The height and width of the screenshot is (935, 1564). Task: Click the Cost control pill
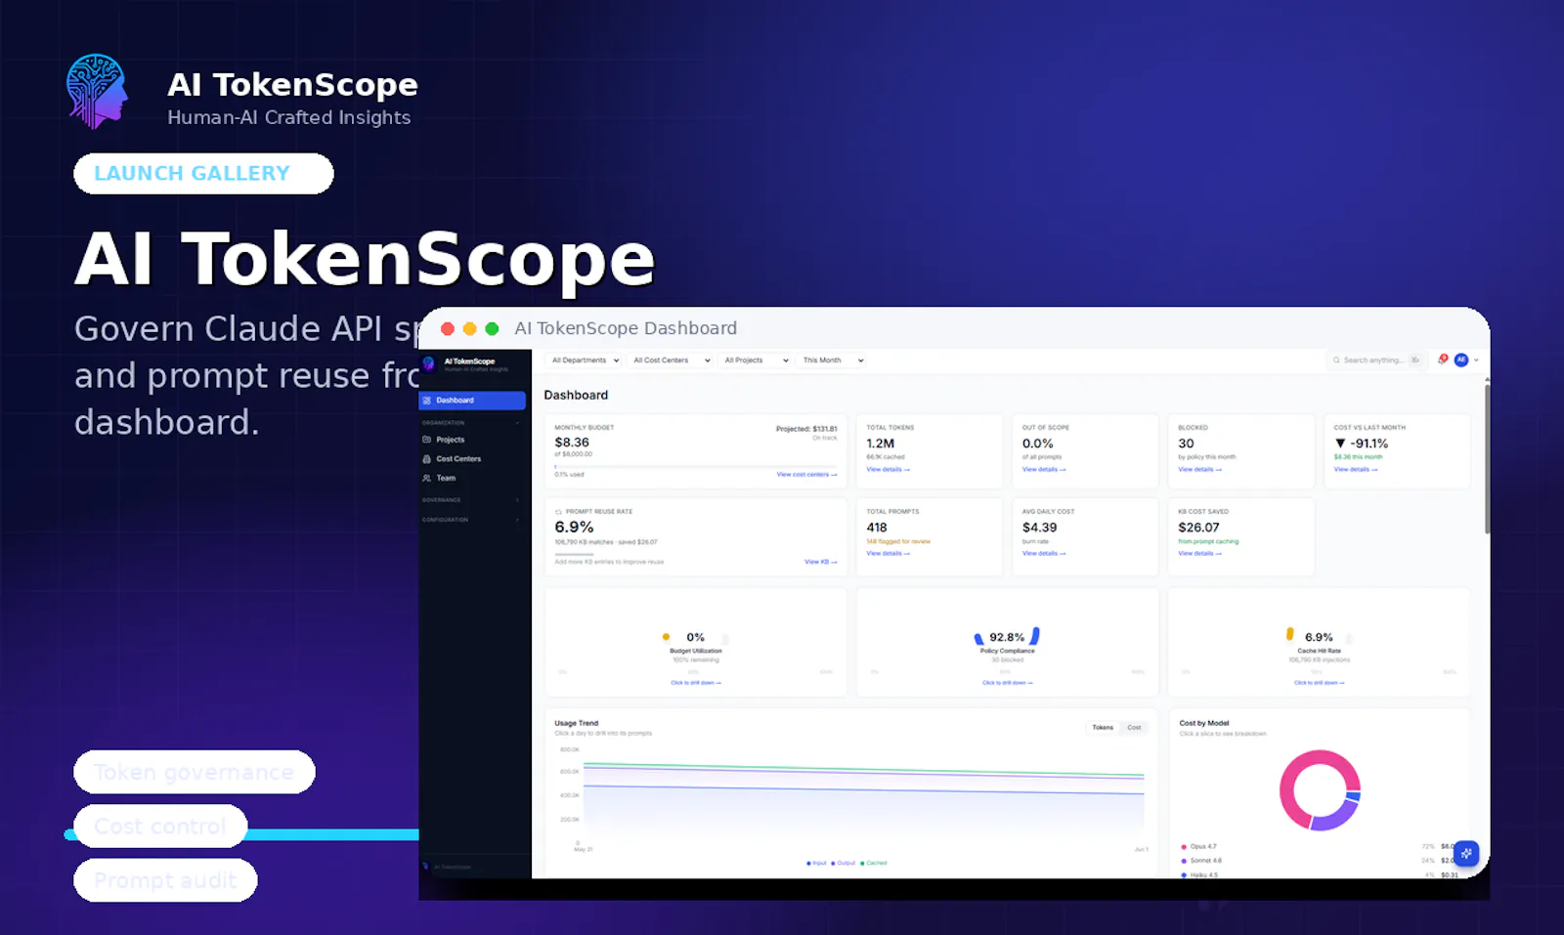(160, 827)
